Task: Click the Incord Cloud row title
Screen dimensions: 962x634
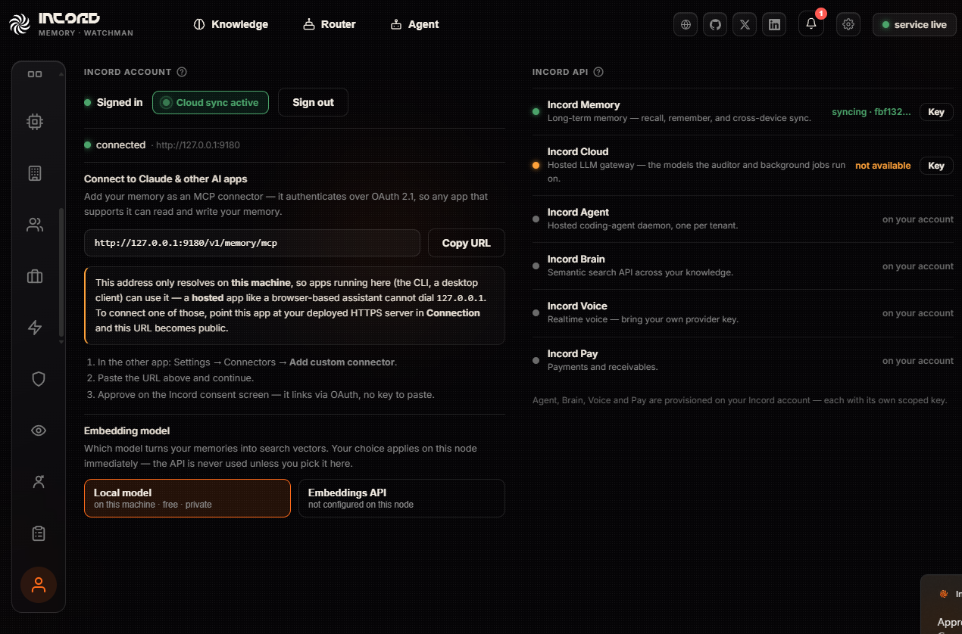Action: tap(578, 152)
